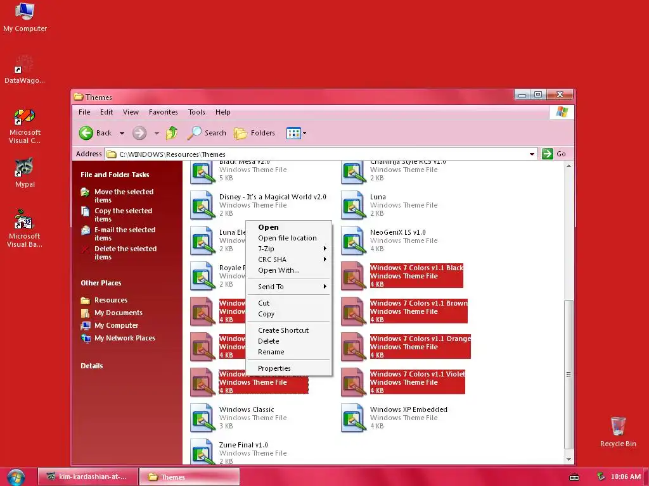
Task: Click Move the selected items link
Action: [124, 196]
